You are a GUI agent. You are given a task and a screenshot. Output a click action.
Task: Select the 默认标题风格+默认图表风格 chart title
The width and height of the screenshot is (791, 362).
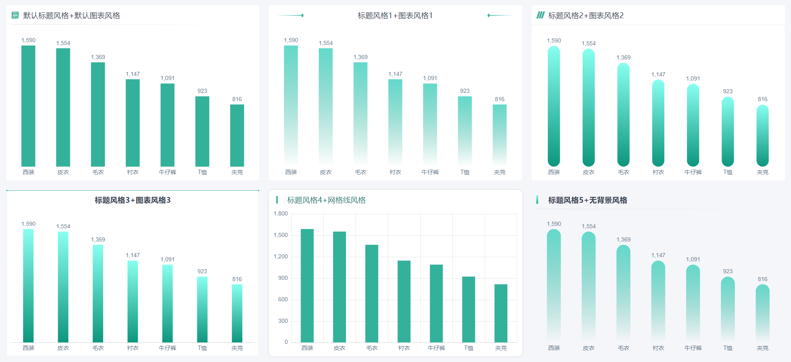(71, 16)
